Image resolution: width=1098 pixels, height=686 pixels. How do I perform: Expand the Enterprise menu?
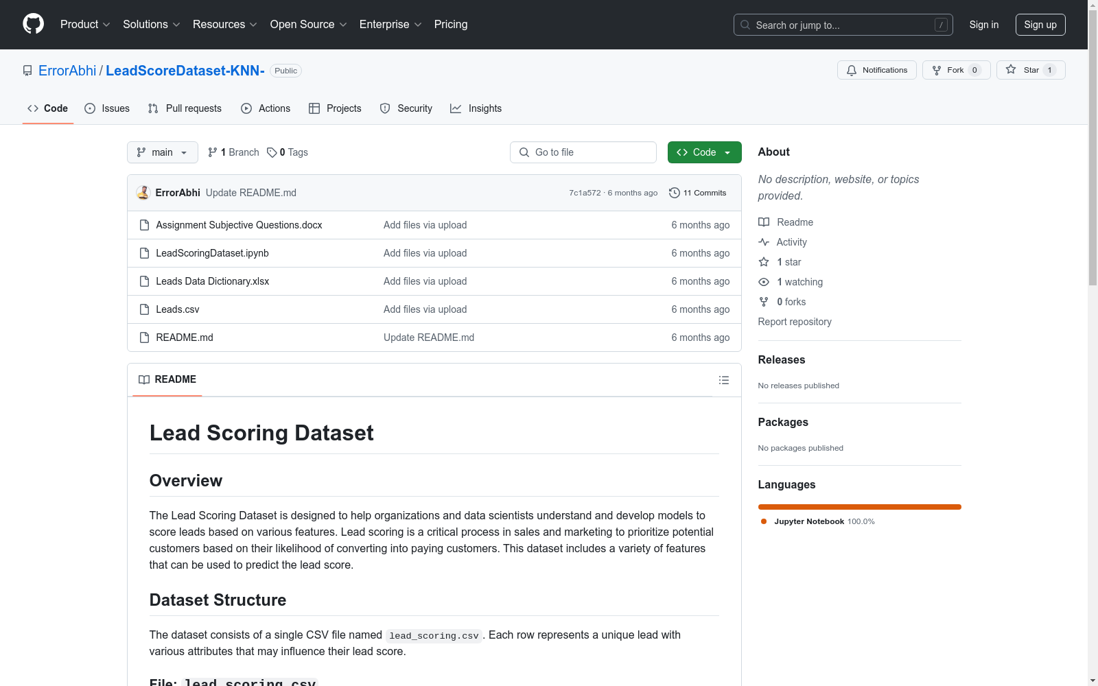click(x=390, y=24)
